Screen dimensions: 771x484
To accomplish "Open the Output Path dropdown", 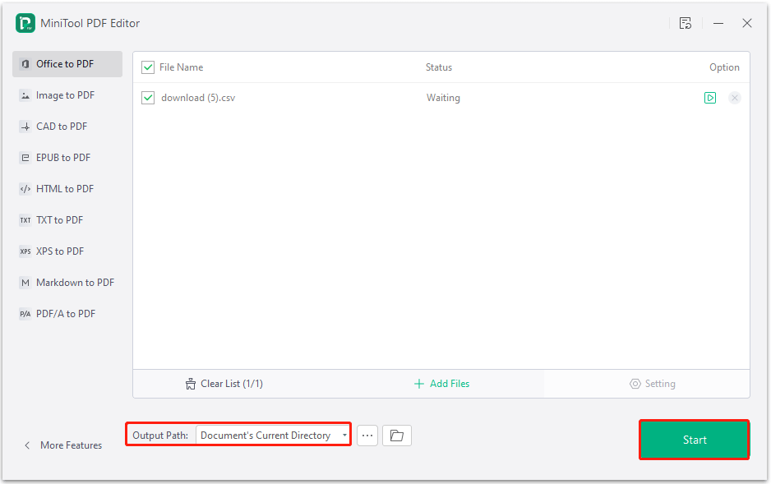I will [273, 436].
